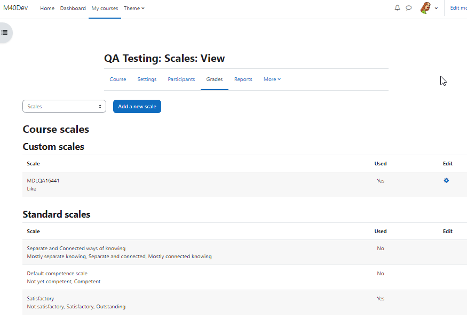Switch to the Participants tab
Screen dimensions: 467x319
[x=181, y=79]
